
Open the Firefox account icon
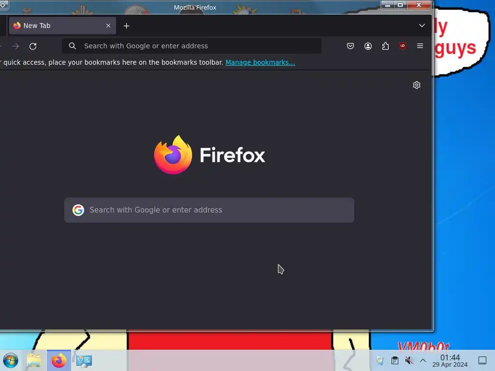(368, 46)
